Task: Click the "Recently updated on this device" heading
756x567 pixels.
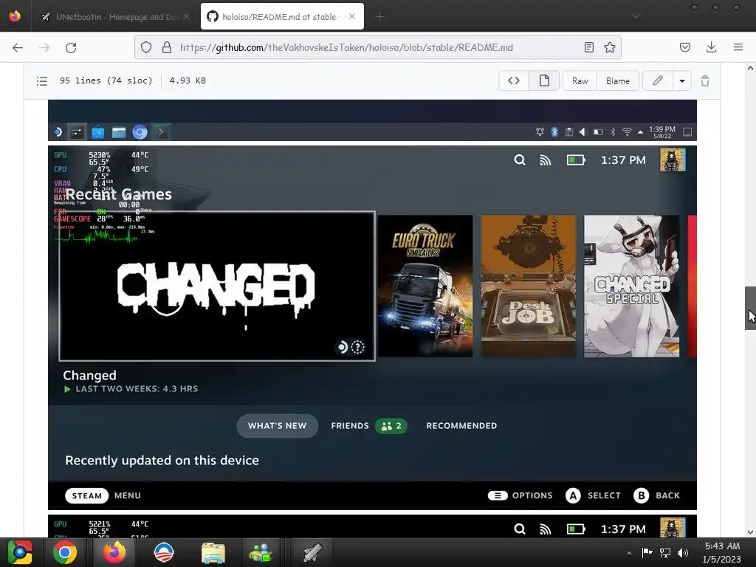Action: (162, 461)
